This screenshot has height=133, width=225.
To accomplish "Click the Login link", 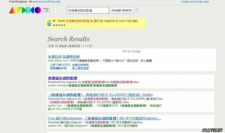I will pos(206,2).
